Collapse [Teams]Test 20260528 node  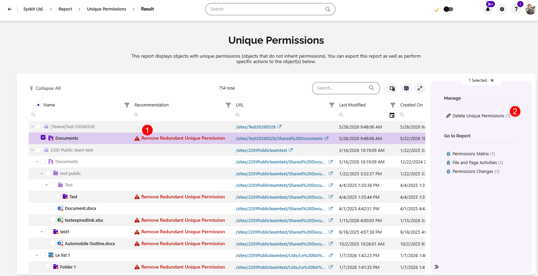(x=32, y=127)
